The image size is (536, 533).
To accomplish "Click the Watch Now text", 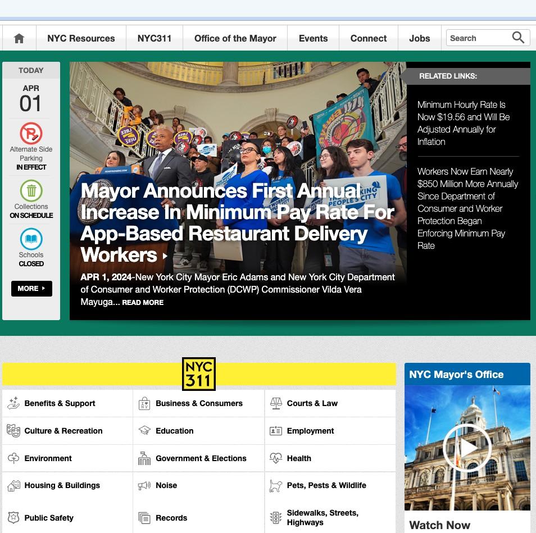I will (x=439, y=525).
